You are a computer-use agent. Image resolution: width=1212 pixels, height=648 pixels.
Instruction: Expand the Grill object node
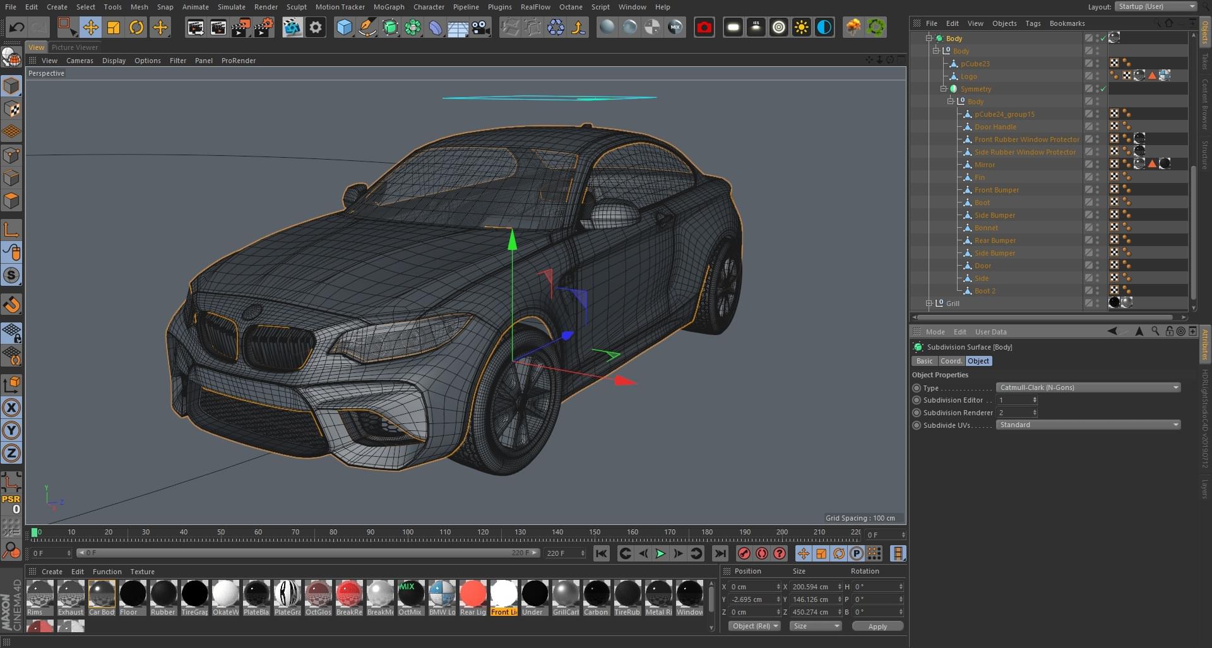click(929, 303)
